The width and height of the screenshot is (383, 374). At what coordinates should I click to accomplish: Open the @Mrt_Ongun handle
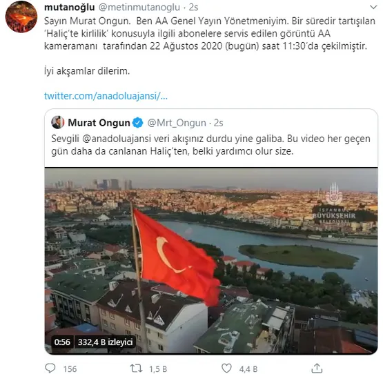[x=177, y=123]
